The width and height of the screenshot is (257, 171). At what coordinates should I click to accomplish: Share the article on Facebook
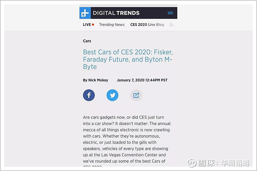pos(89,95)
